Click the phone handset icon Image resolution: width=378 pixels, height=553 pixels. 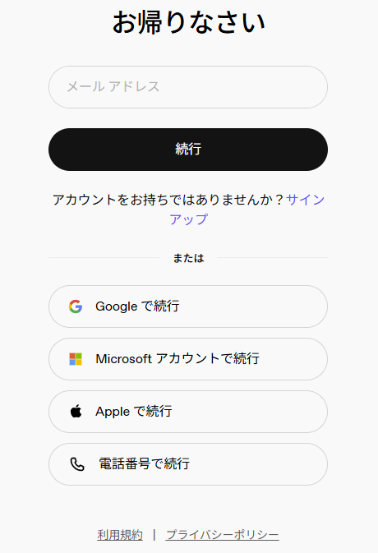point(77,464)
